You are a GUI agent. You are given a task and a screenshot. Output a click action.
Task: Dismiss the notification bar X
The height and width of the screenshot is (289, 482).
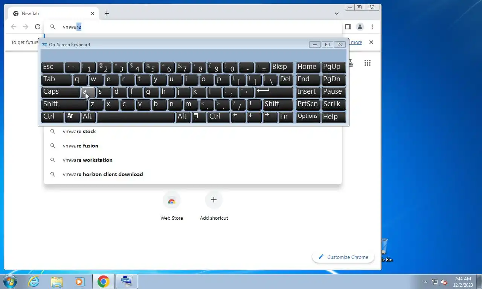click(371, 42)
